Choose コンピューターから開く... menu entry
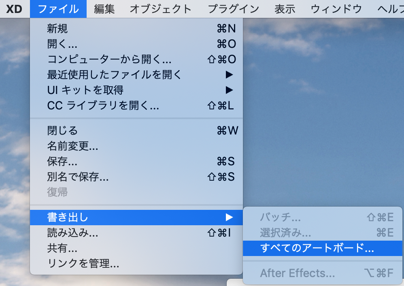This screenshot has width=404, height=286. [136, 60]
